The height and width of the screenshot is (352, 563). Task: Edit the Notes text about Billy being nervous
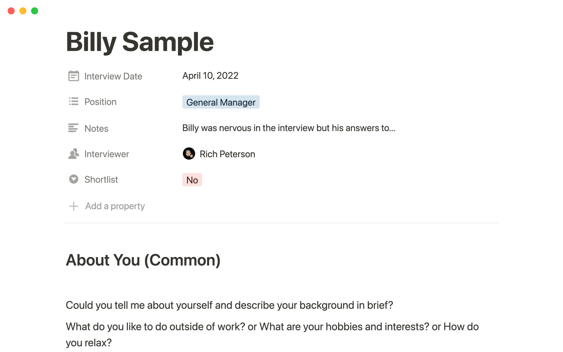[x=289, y=128]
